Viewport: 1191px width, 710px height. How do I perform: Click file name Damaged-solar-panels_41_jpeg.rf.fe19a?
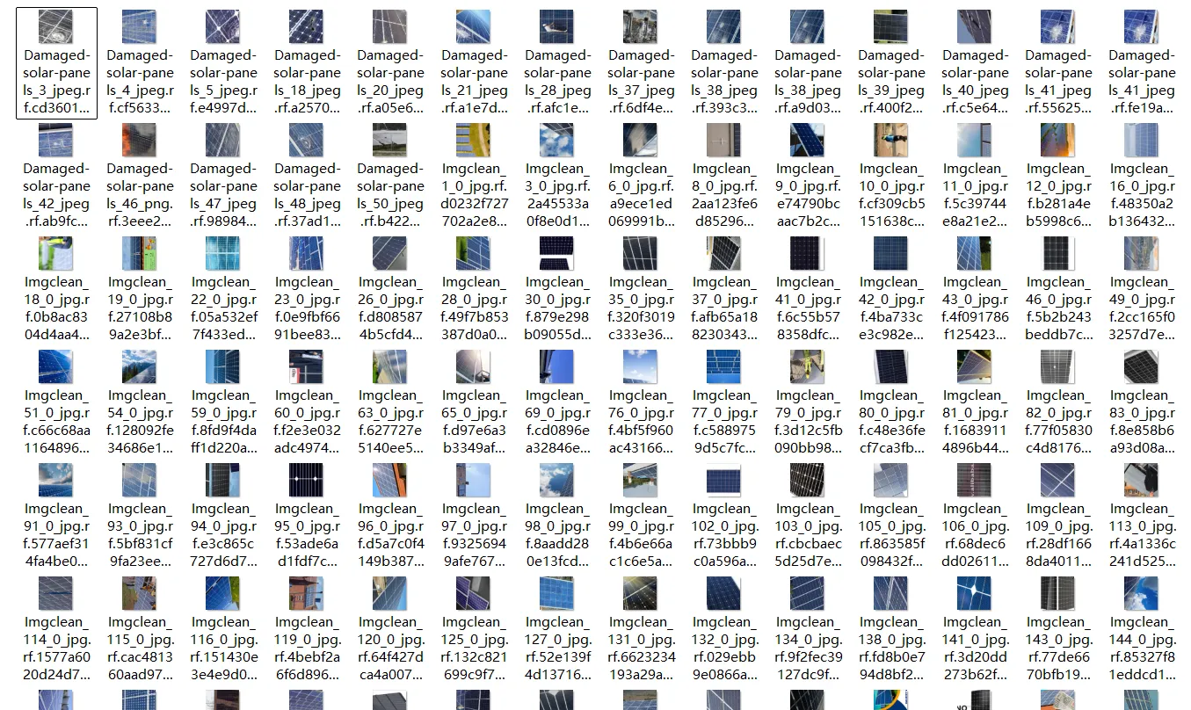point(1142,82)
